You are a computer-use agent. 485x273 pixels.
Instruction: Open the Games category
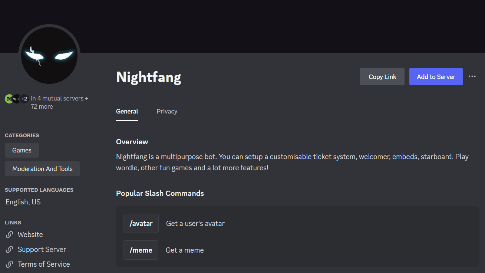[22, 150]
